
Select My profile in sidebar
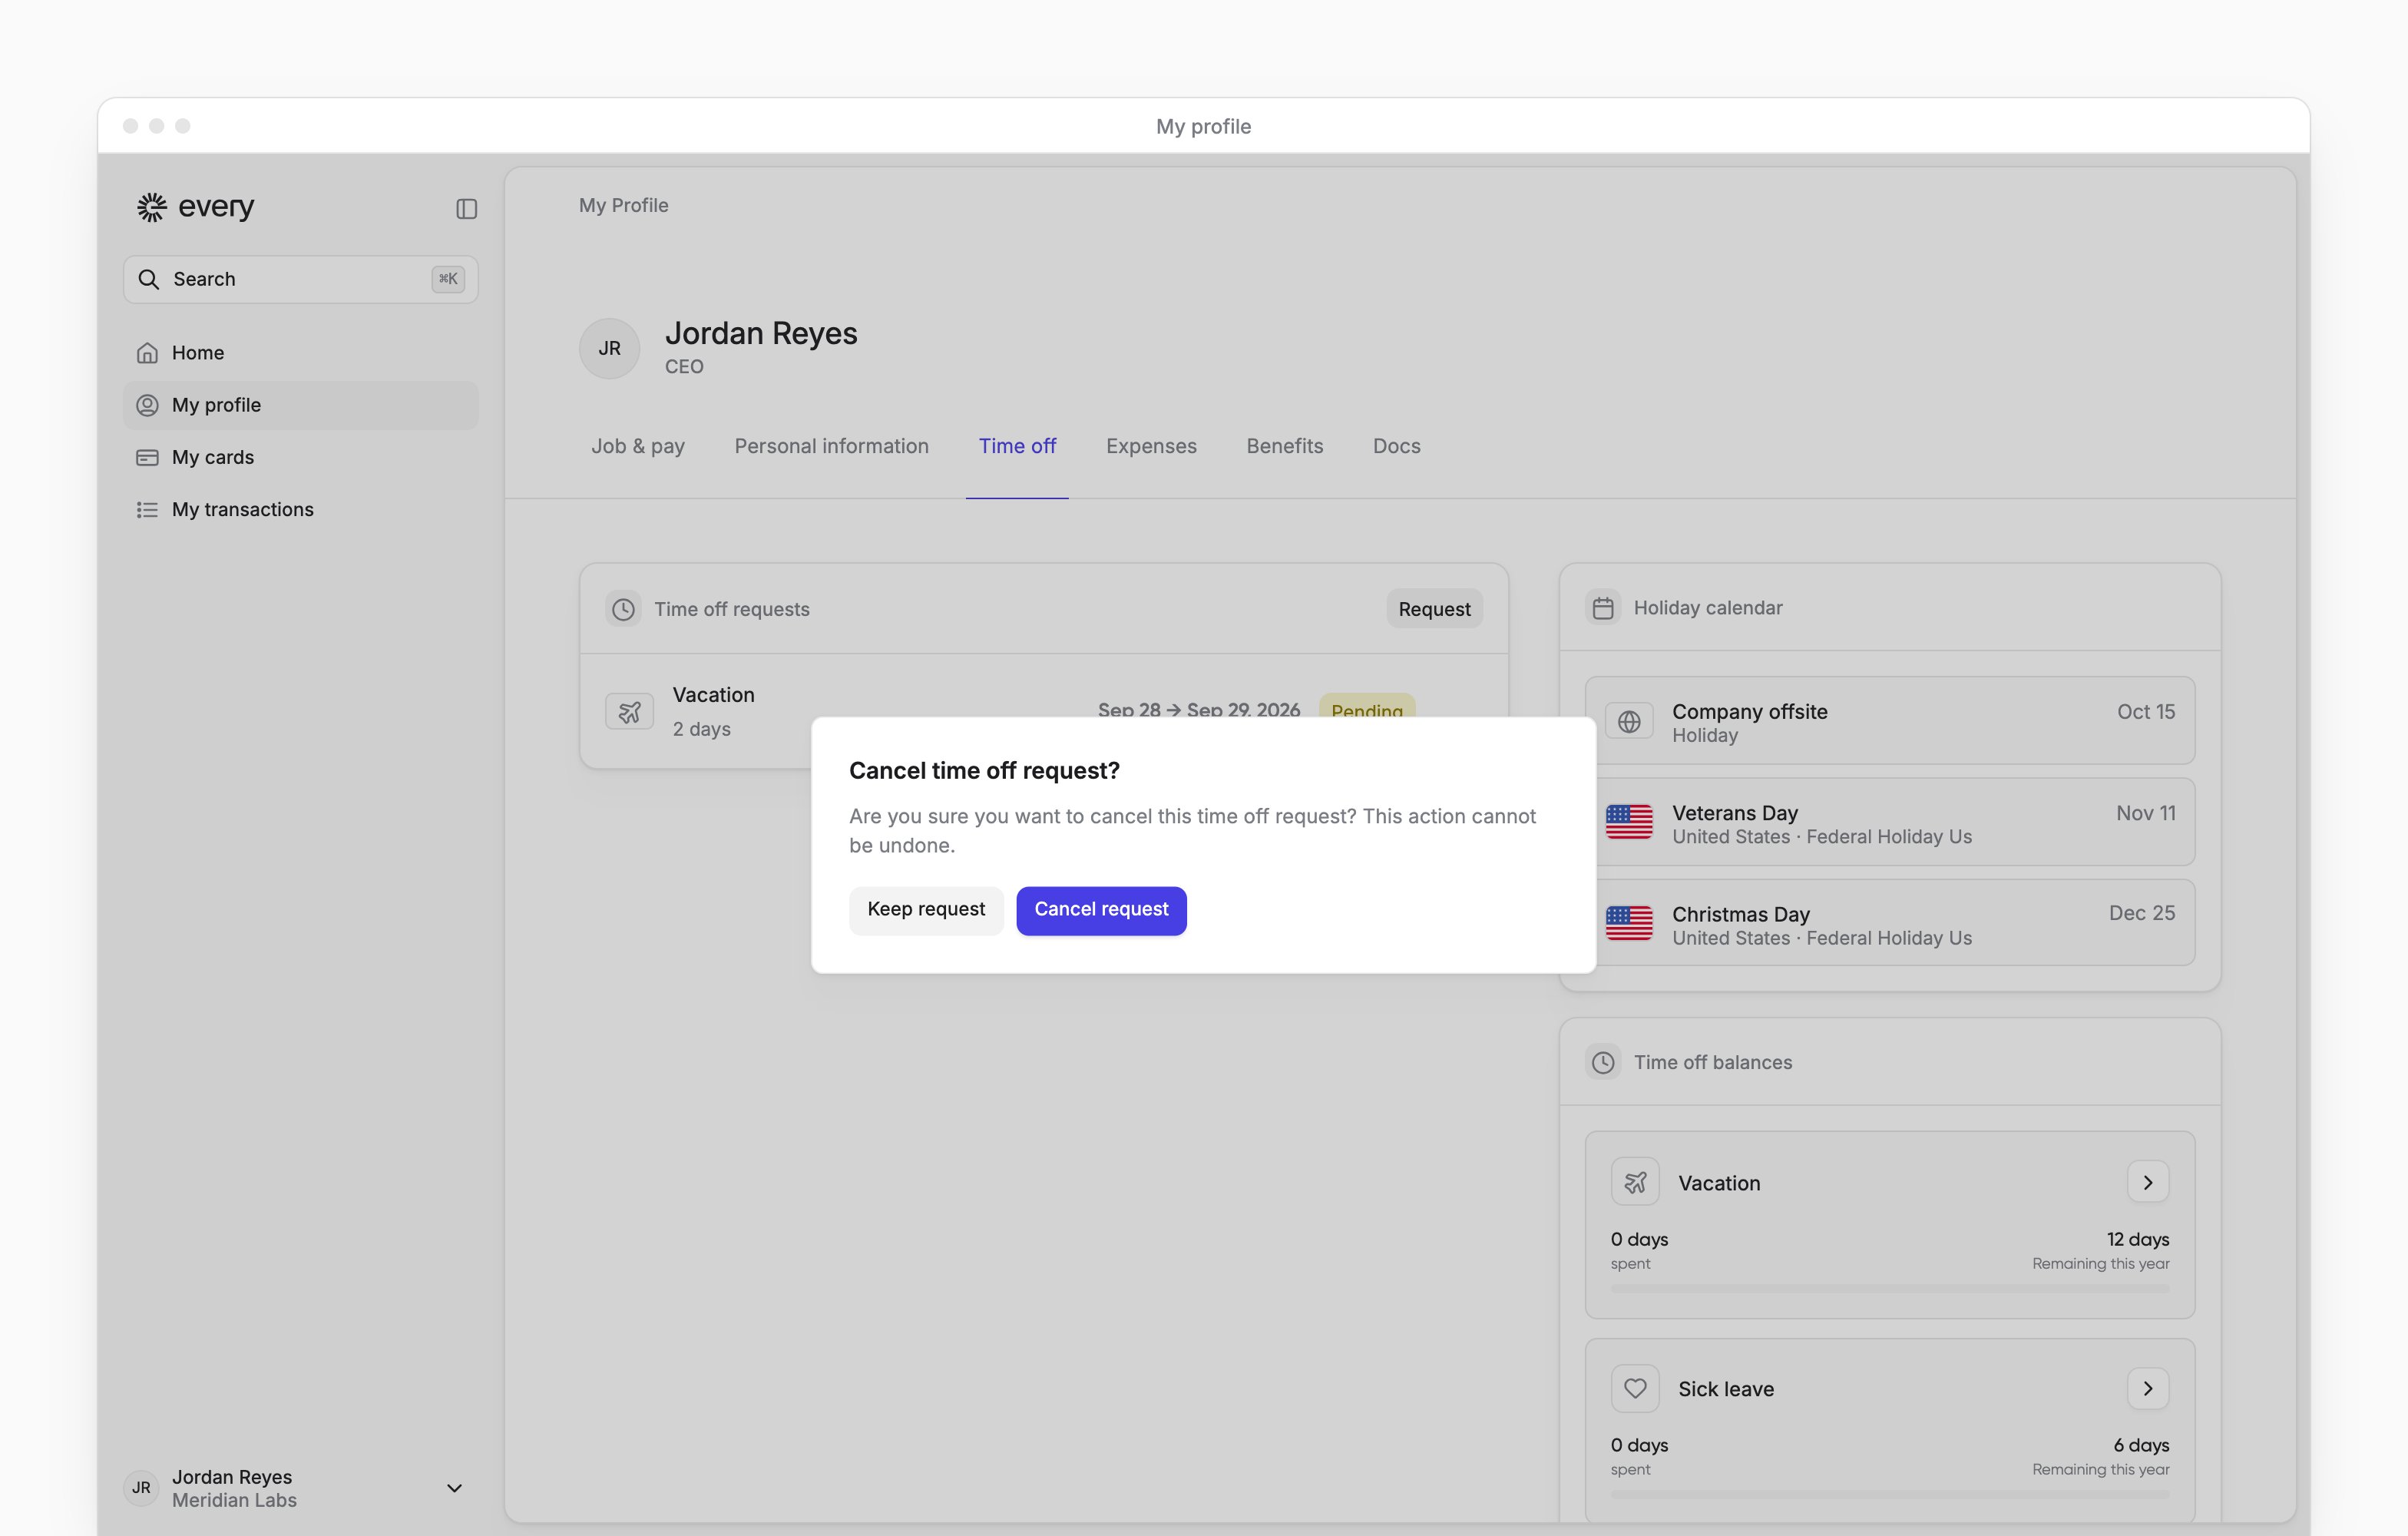(x=300, y=405)
